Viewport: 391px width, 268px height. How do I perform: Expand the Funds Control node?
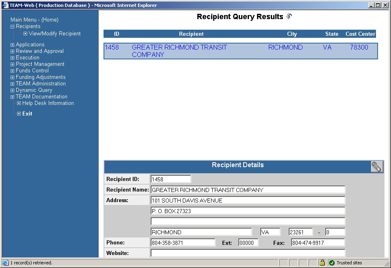coord(12,71)
